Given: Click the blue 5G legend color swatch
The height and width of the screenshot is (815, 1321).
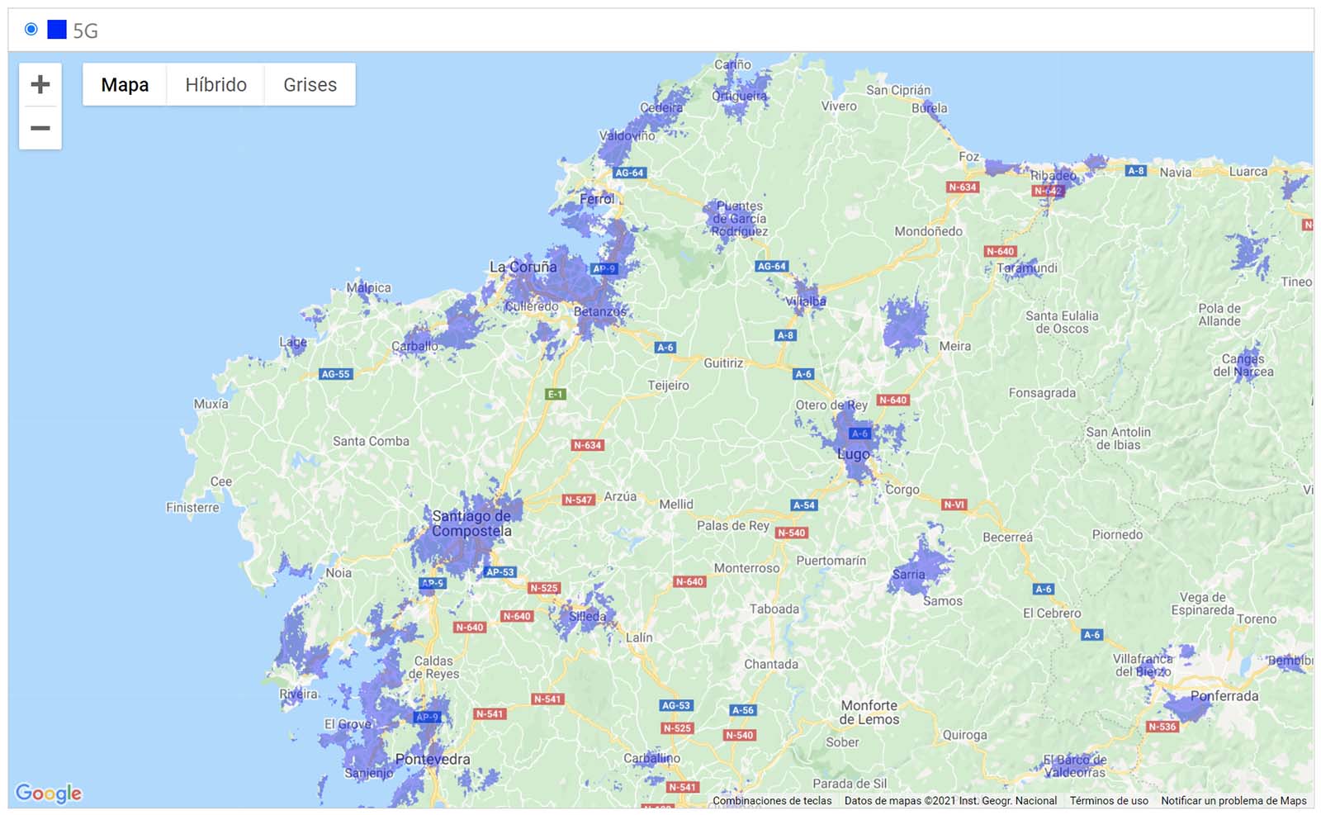Looking at the screenshot, I should (x=57, y=30).
